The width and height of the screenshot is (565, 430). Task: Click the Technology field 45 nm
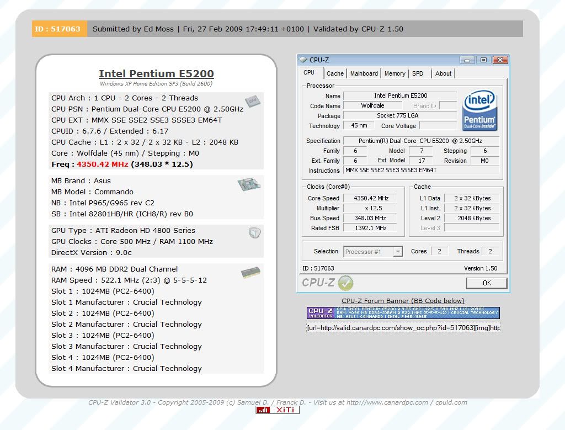[359, 125]
